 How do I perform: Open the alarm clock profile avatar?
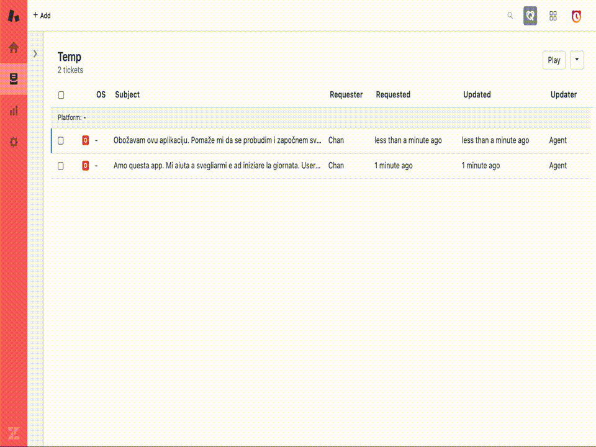click(576, 16)
